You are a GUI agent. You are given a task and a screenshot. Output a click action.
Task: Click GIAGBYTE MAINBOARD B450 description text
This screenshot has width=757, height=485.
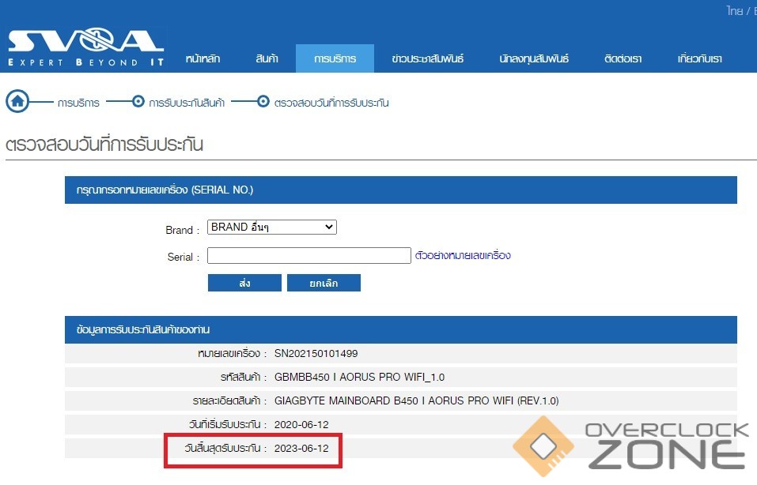[416, 400]
